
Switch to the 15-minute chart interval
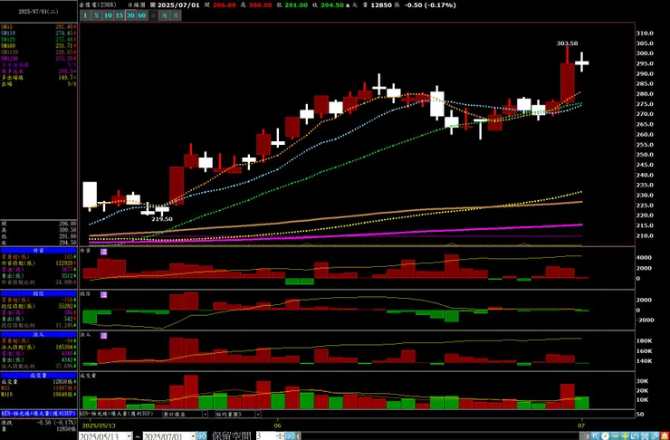(x=119, y=15)
